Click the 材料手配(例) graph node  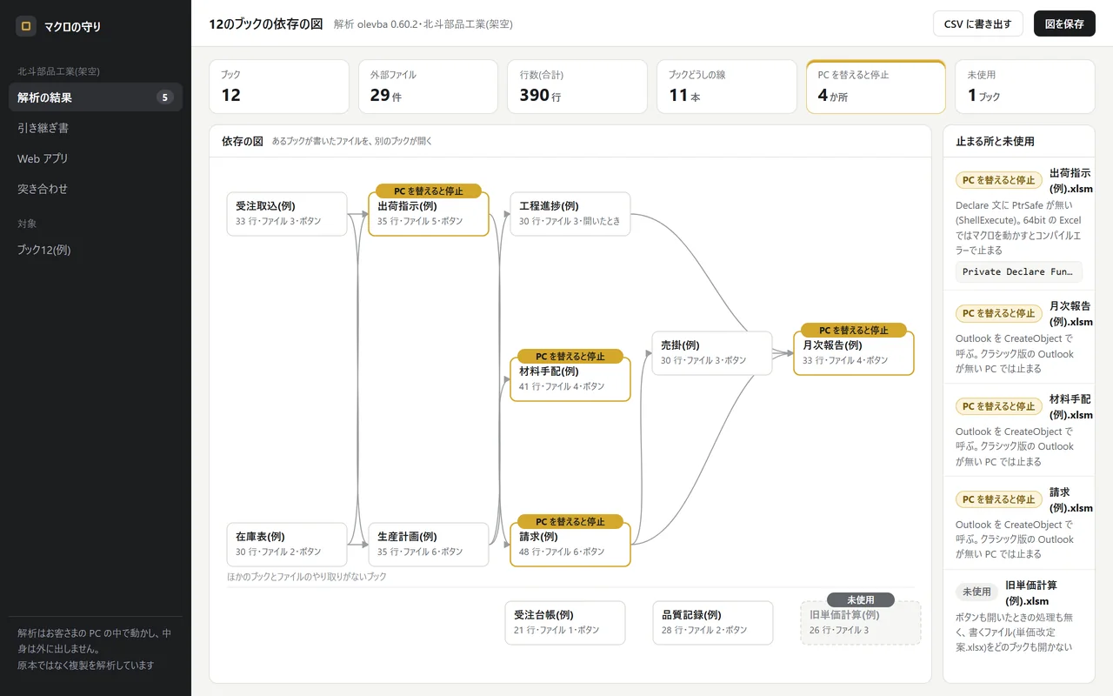pos(570,379)
